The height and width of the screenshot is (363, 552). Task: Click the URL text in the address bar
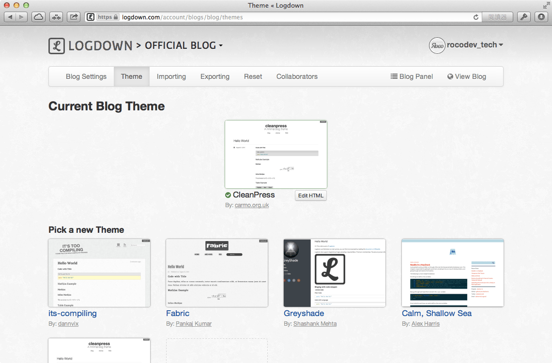click(x=183, y=17)
